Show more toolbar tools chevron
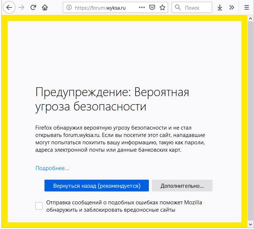This screenshot has height=229, width=254. pyautogui.click(x=232, y=7)
